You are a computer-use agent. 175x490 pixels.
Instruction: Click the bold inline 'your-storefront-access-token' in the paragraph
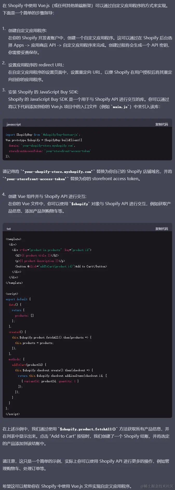[36, 179]
